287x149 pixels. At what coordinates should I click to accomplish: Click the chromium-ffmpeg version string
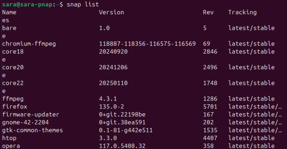(x=147, y=44)
